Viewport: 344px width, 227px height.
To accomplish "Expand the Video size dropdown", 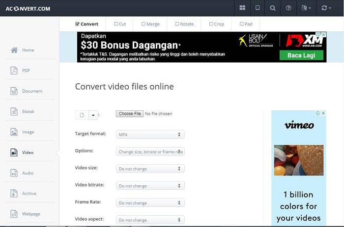I will click(x=150, y=169).
